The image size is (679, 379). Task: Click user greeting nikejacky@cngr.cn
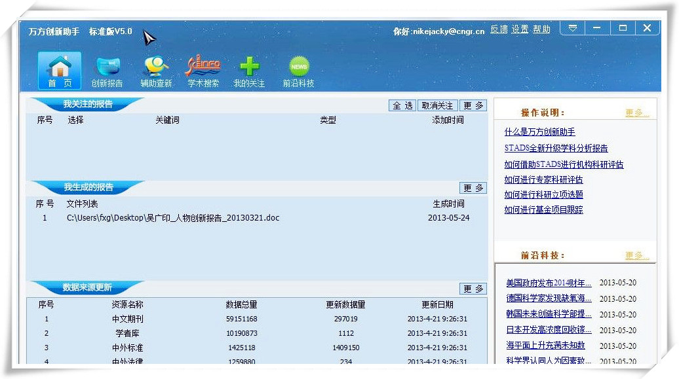point(438,31)
